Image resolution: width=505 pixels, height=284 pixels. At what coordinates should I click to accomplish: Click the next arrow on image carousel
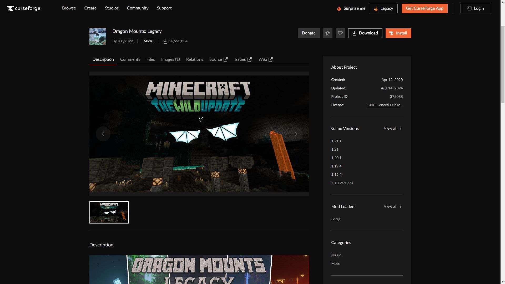296,134
